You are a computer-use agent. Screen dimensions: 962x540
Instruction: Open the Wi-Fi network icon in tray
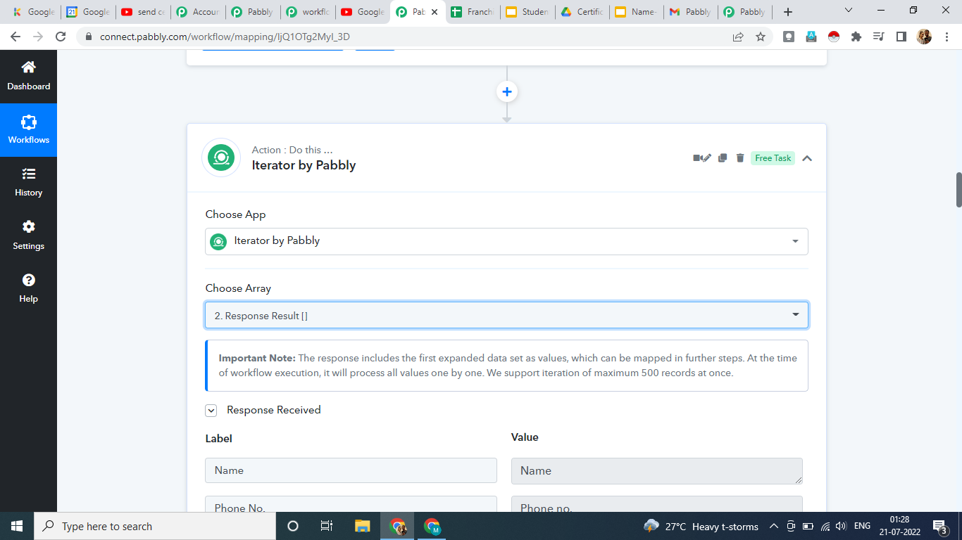[825, 526]
